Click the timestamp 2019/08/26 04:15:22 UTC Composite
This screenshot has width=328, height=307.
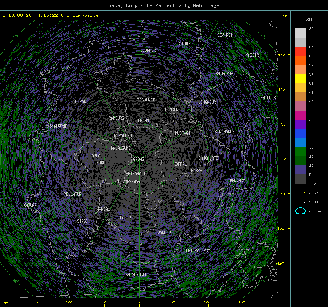tap(50, 15)
